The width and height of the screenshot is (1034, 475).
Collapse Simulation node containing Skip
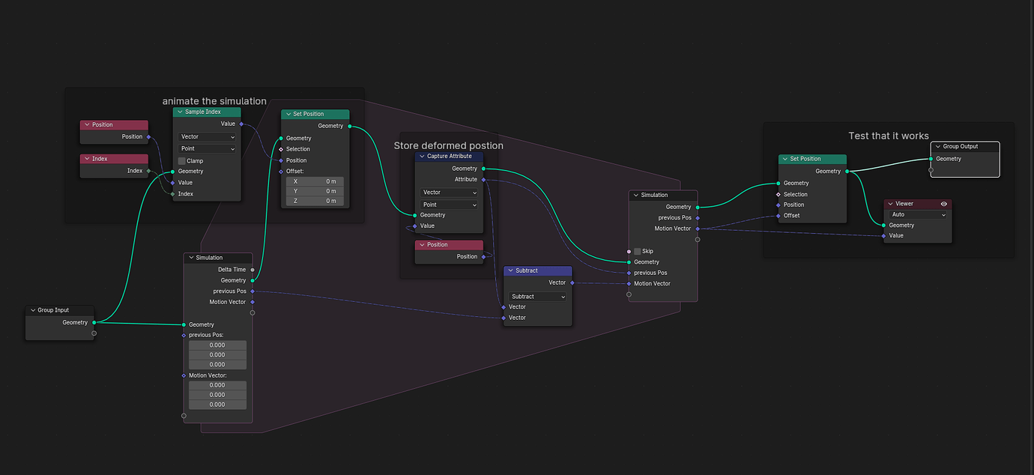[x=635, y=196]
